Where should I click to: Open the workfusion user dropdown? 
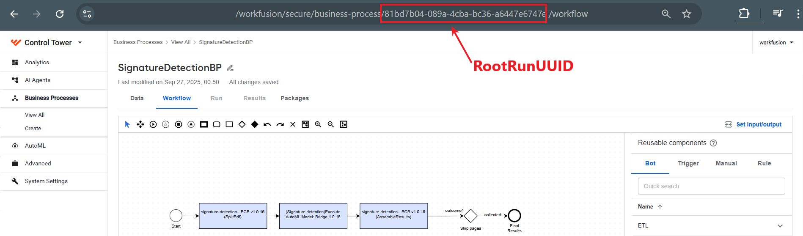[x=776, y=42]
